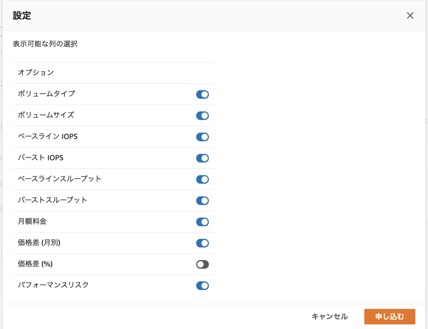Close the 設定 dialog with the X icon
The image size is (428, 329).
[410, 16]
